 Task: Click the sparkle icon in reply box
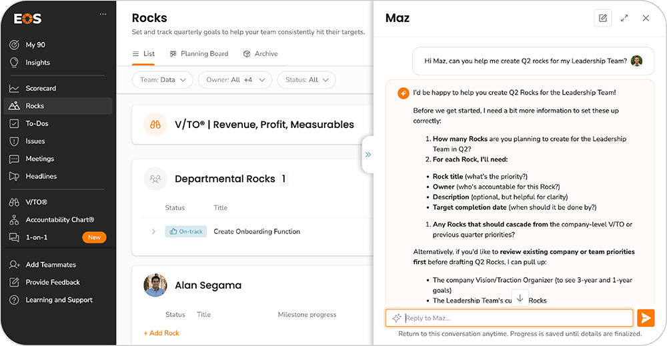tap(396, 318)
